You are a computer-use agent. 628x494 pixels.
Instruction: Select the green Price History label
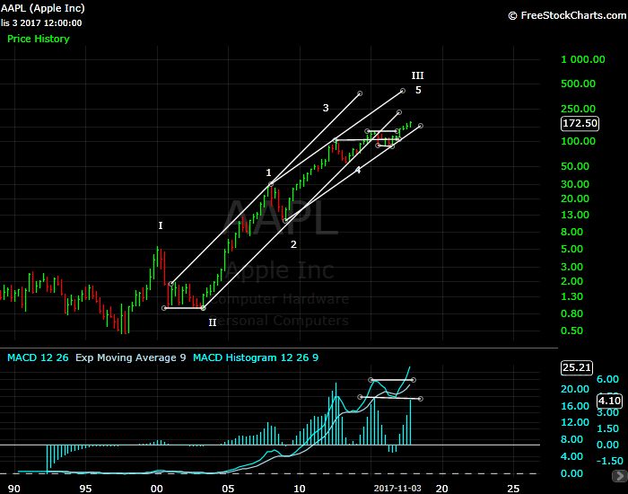pyautogui.click(x=39, y=39)
